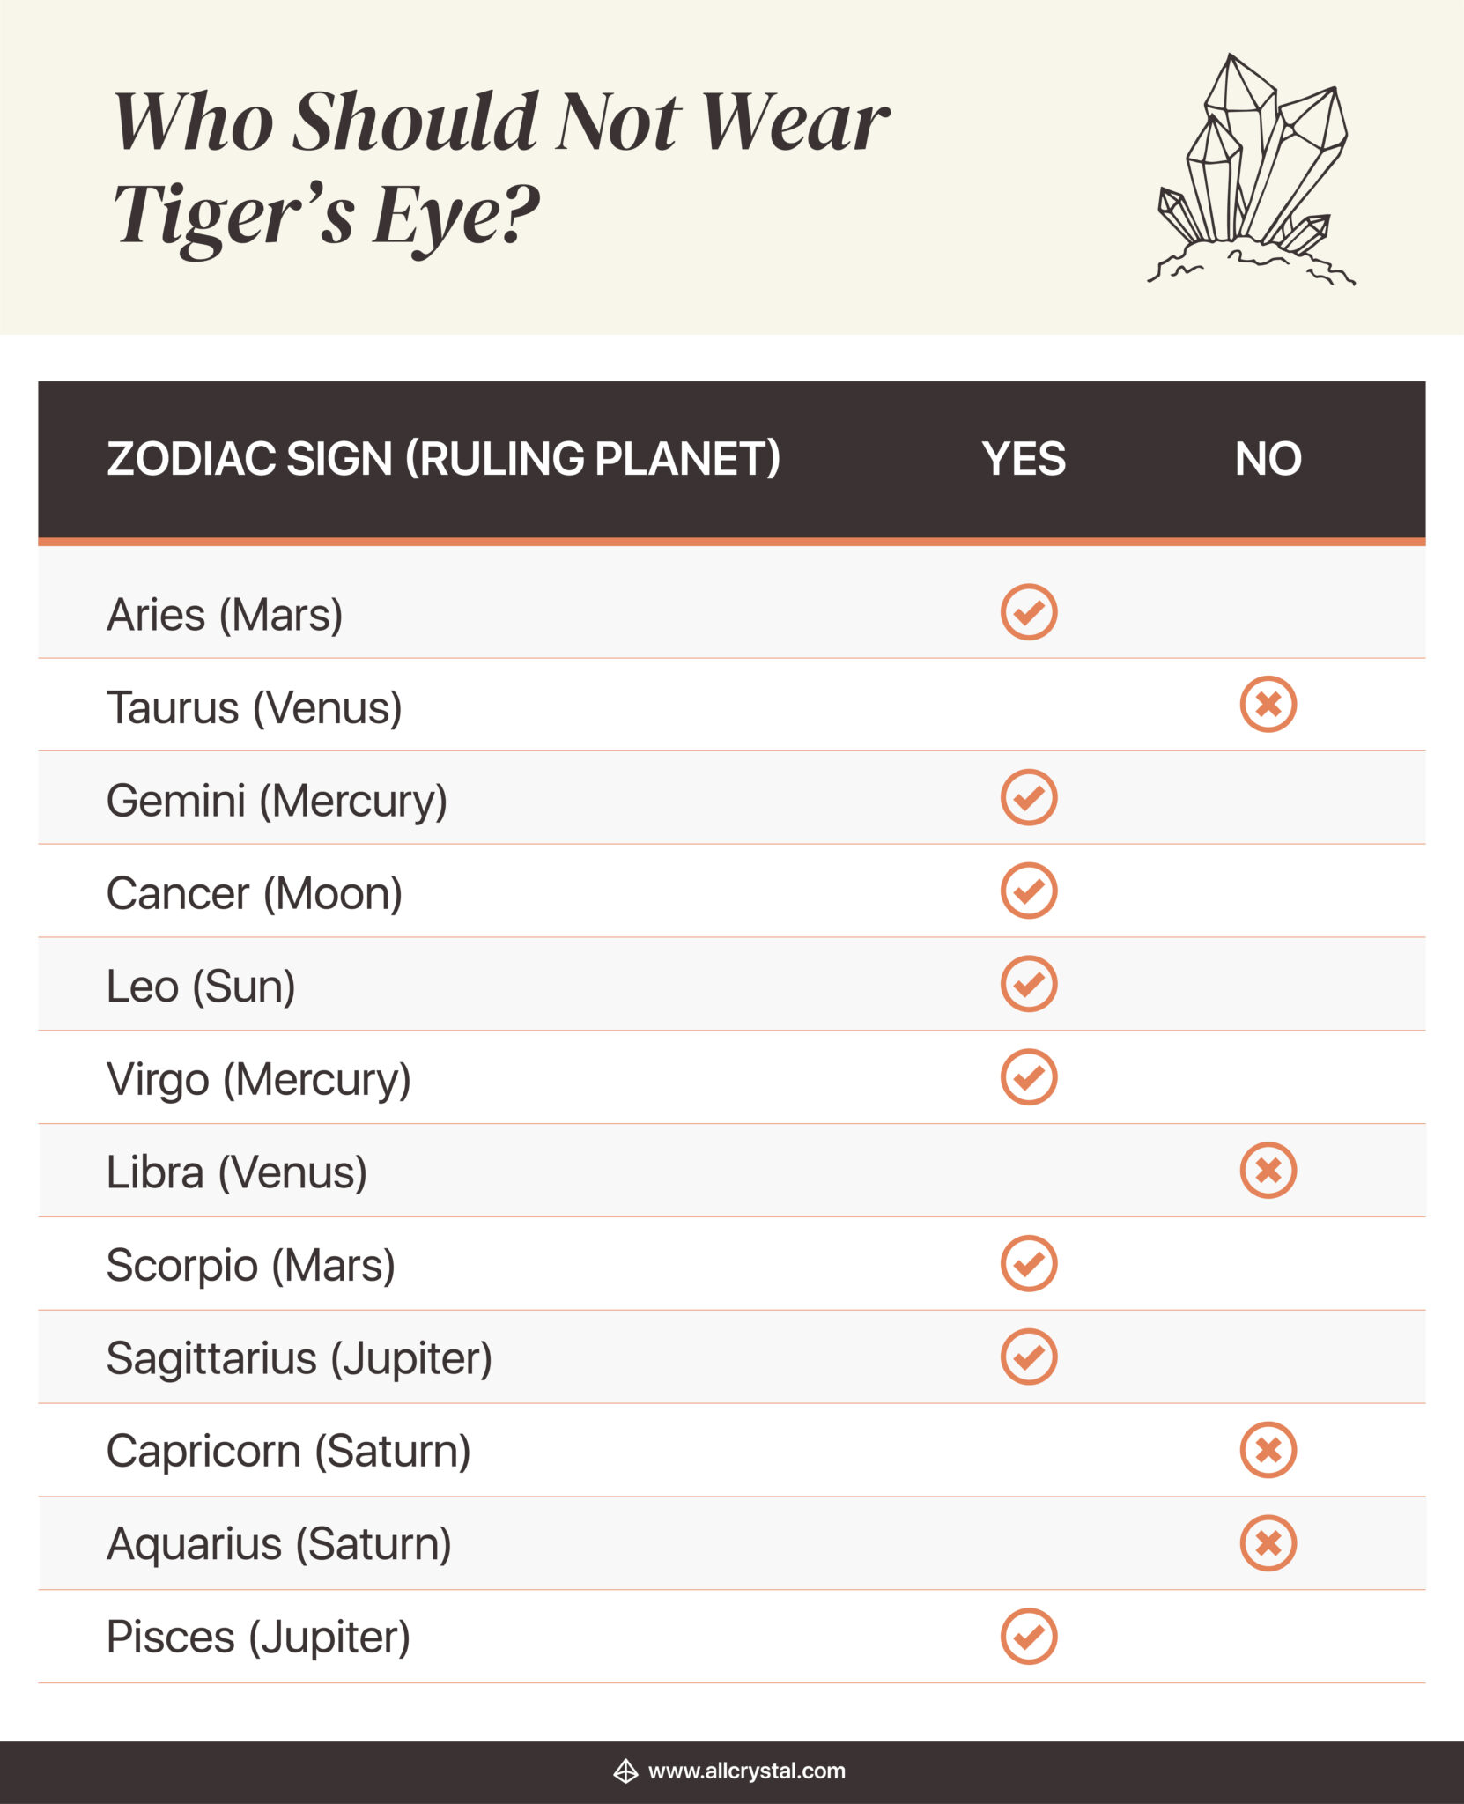Click the Pisces checkmark icon
1464x1804 pixels.
pyautogui.click(x=1028, y=1637)
